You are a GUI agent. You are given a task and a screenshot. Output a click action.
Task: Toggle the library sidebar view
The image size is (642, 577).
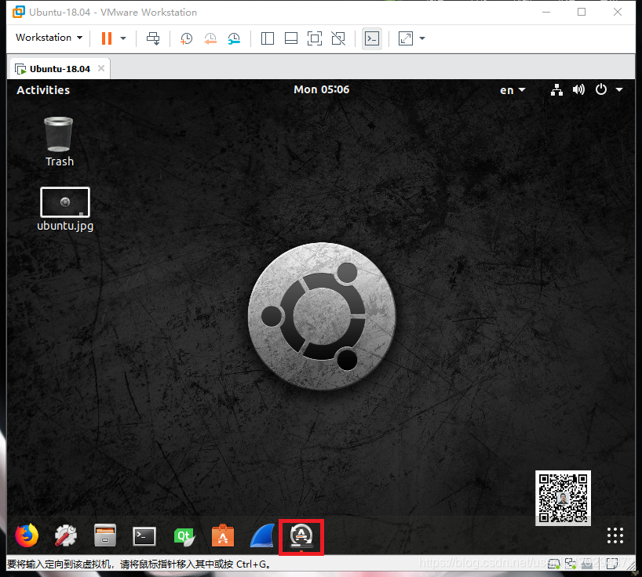point(268,38)
